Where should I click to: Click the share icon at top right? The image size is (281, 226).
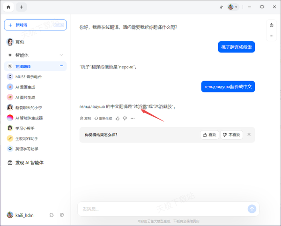(x=271, y=25)
